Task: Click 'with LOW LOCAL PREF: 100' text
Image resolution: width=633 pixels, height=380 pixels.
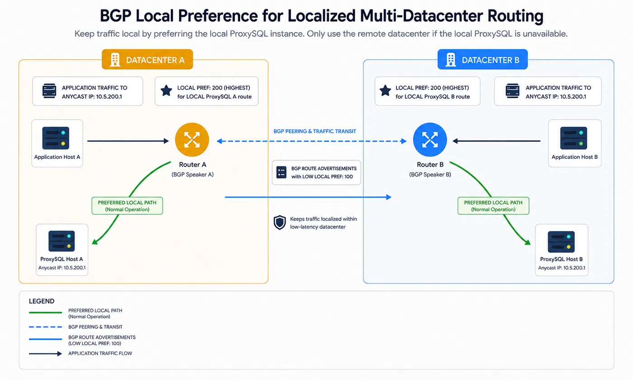Action: [322, 176]
